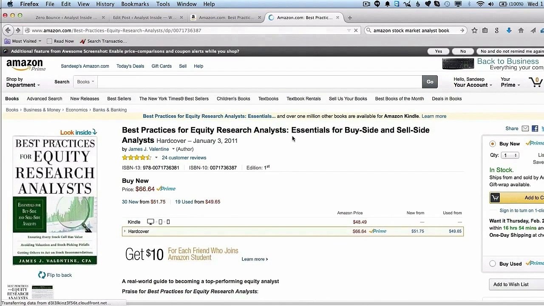Stop loading with the X in the address bar
The image size is (544, 306).
point(356,31)
